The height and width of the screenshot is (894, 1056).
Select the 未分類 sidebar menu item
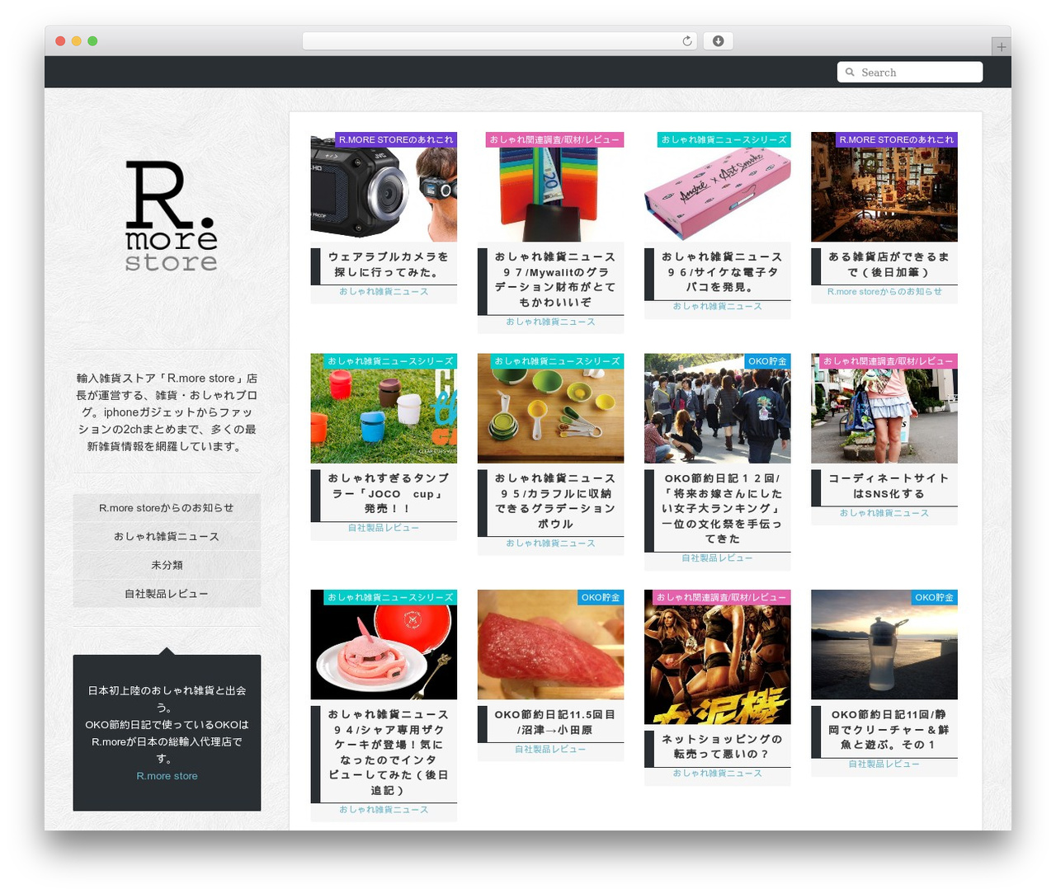167,566
